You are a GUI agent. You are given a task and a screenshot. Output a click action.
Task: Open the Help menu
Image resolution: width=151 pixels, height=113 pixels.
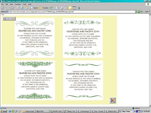click(x=30, y=4)
